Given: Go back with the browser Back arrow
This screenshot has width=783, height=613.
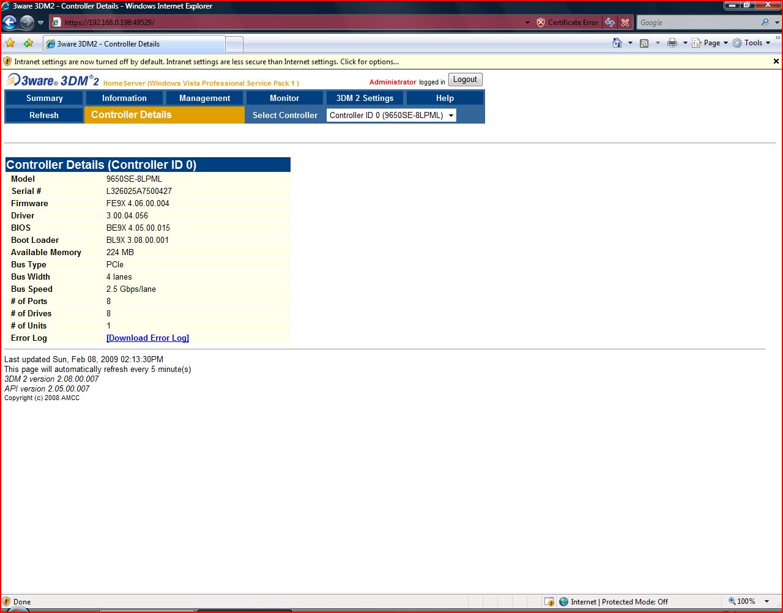Looking at the screenshot, I should [10, 23].
